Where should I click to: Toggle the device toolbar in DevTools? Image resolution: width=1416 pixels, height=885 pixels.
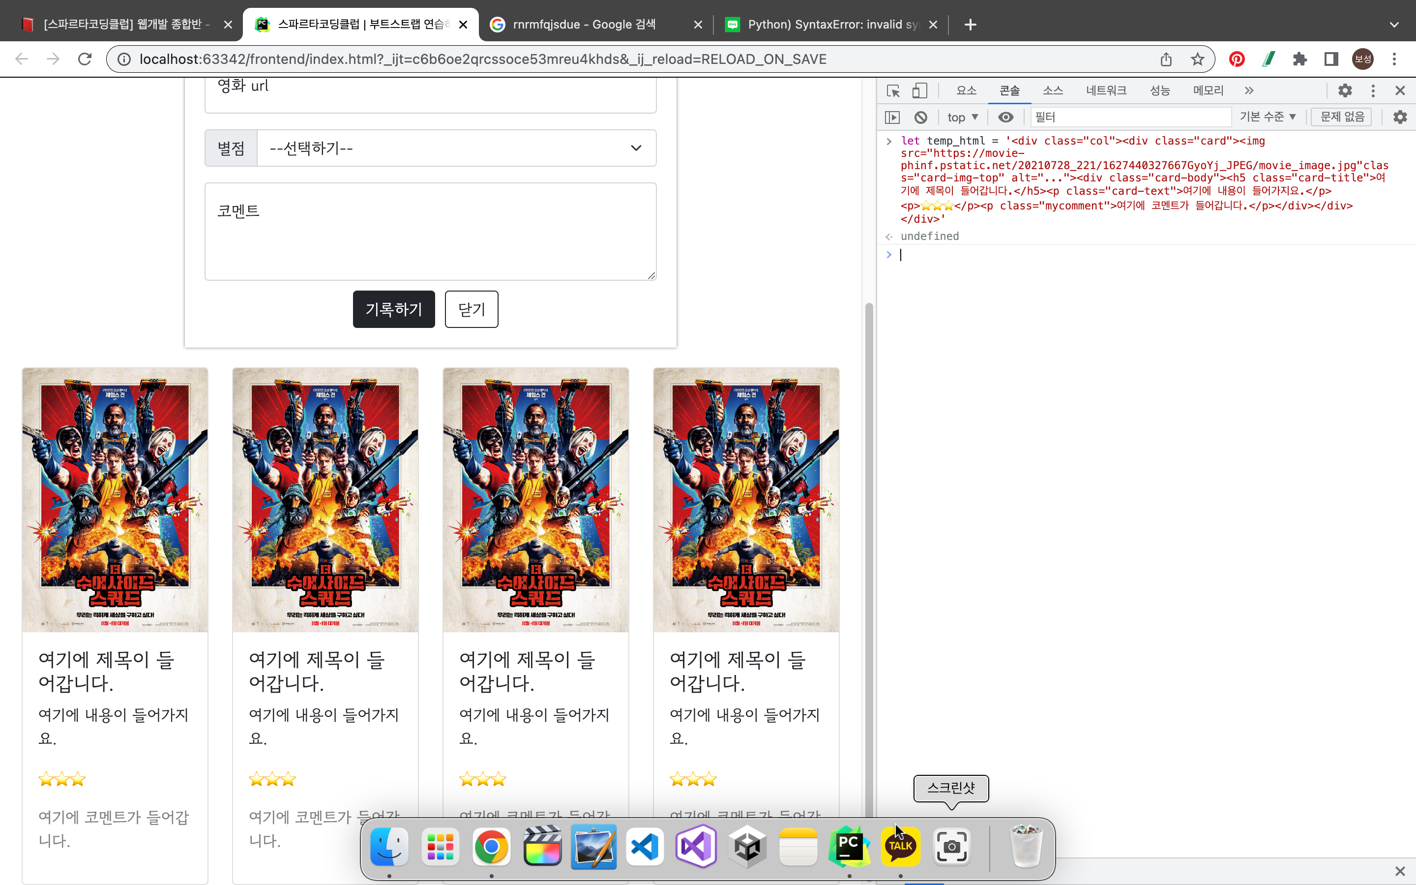(x=920, y=91)
